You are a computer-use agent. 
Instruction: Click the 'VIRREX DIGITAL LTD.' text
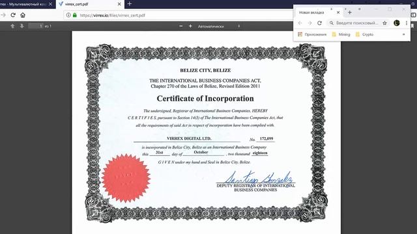coord(189,138)
